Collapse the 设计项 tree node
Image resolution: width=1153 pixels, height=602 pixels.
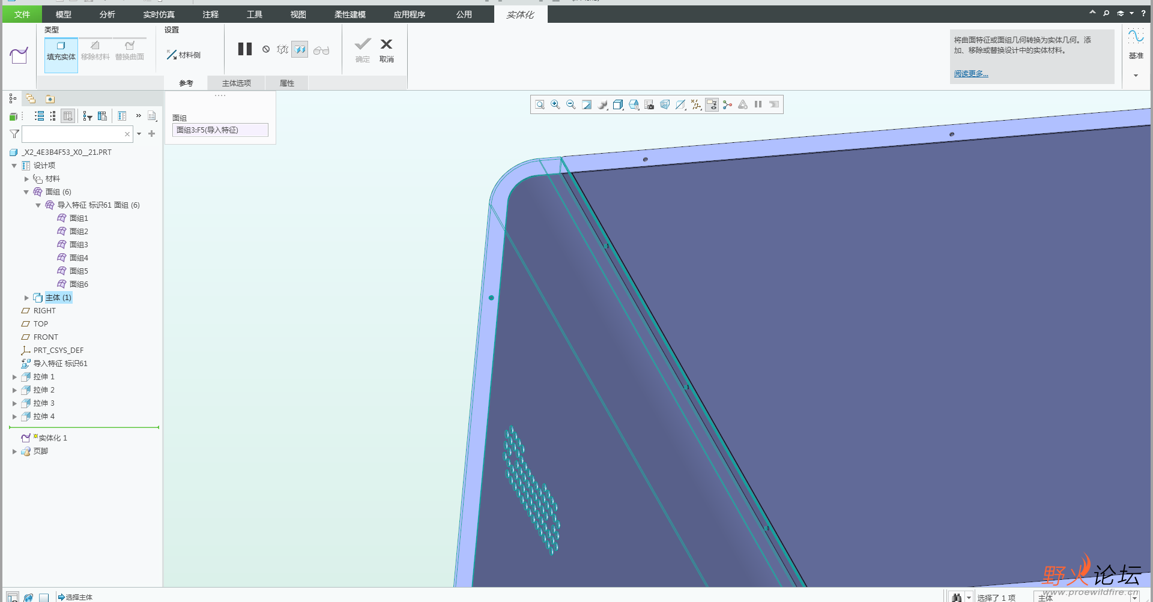pyautogui.click(x=14, y=166)
